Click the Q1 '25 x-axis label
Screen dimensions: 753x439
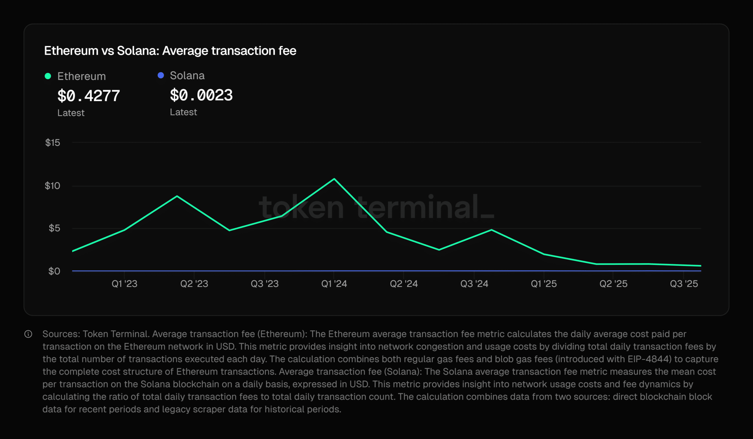click(x=544, y=283)
